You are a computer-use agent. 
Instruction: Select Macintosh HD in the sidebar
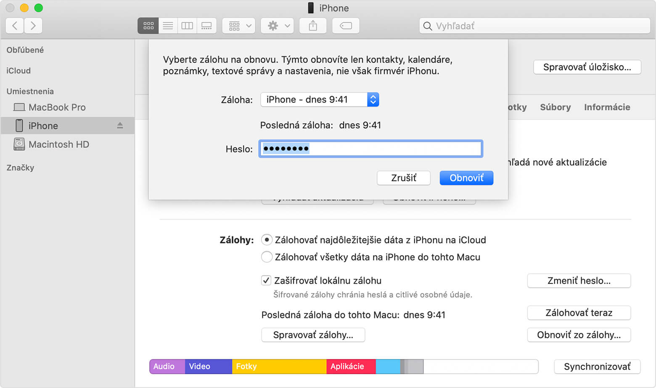[67, 144]
